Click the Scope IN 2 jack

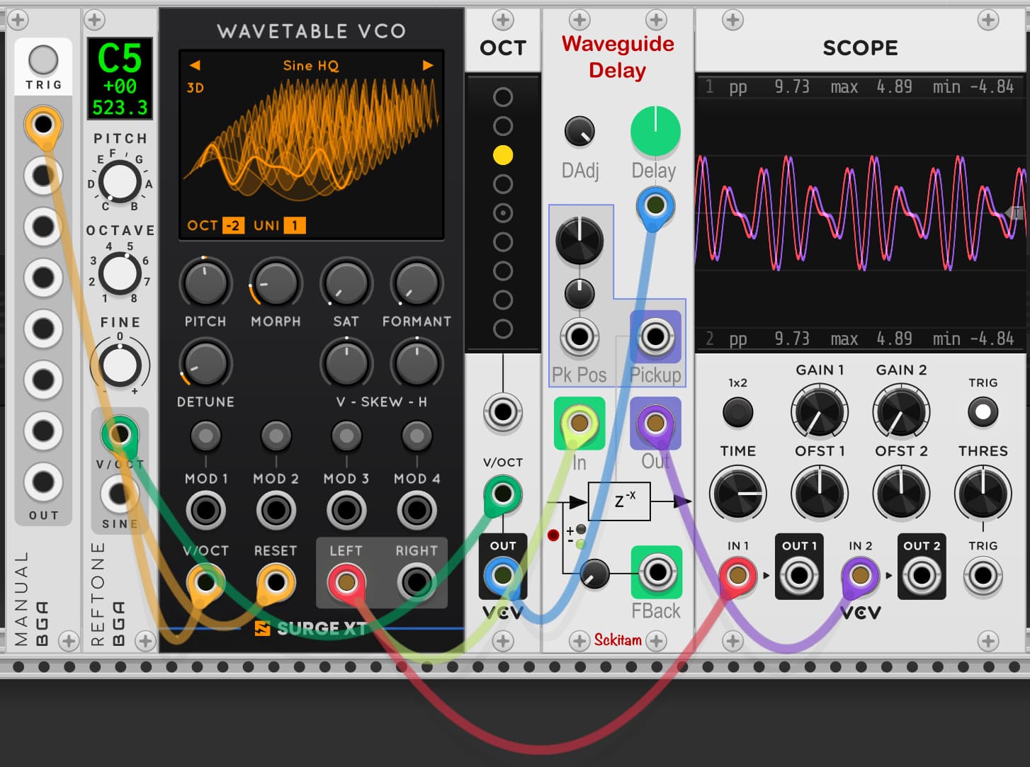860,575
